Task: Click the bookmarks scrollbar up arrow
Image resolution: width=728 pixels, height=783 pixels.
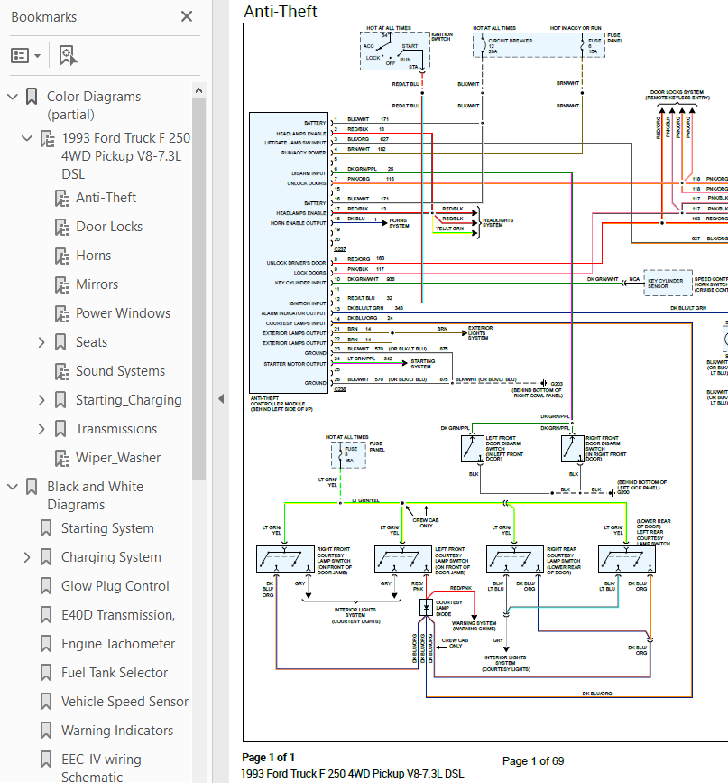Action: pyautogui.click(x=198, y=90)
